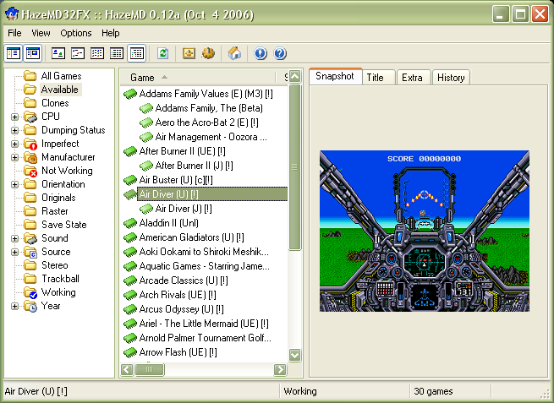Click the Manufacturer folder icon
Image resolution: width=554 pixels, height=403 pixels.
[x=30, y=157]
